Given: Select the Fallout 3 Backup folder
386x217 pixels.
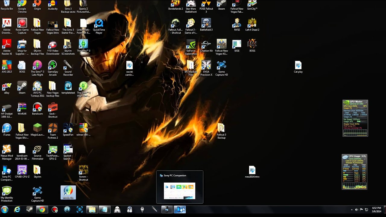Looking at the screenshot, I should point(221,131).
